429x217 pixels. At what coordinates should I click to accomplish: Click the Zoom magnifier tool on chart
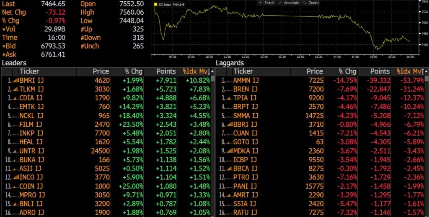point(311,3)
